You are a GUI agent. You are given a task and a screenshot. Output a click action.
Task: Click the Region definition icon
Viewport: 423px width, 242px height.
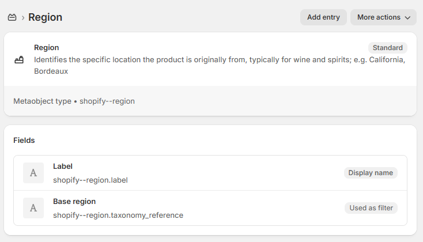pos(19,59)
